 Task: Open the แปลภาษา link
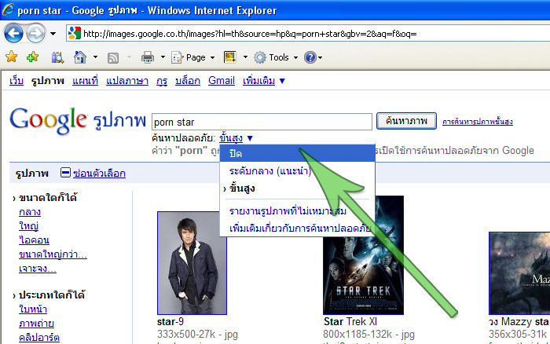(127, 81)
